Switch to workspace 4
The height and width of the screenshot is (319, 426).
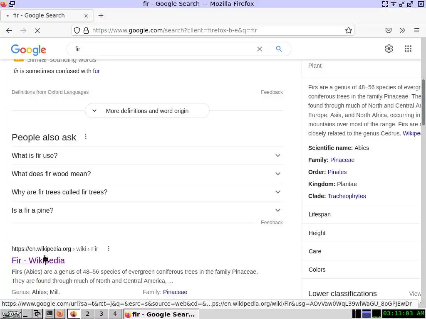point(115,314)
